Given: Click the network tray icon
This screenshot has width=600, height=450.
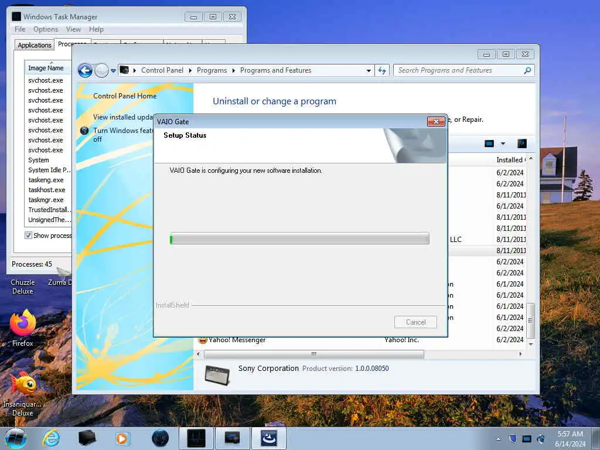Looking at the screenshot, I should point(527,438).
